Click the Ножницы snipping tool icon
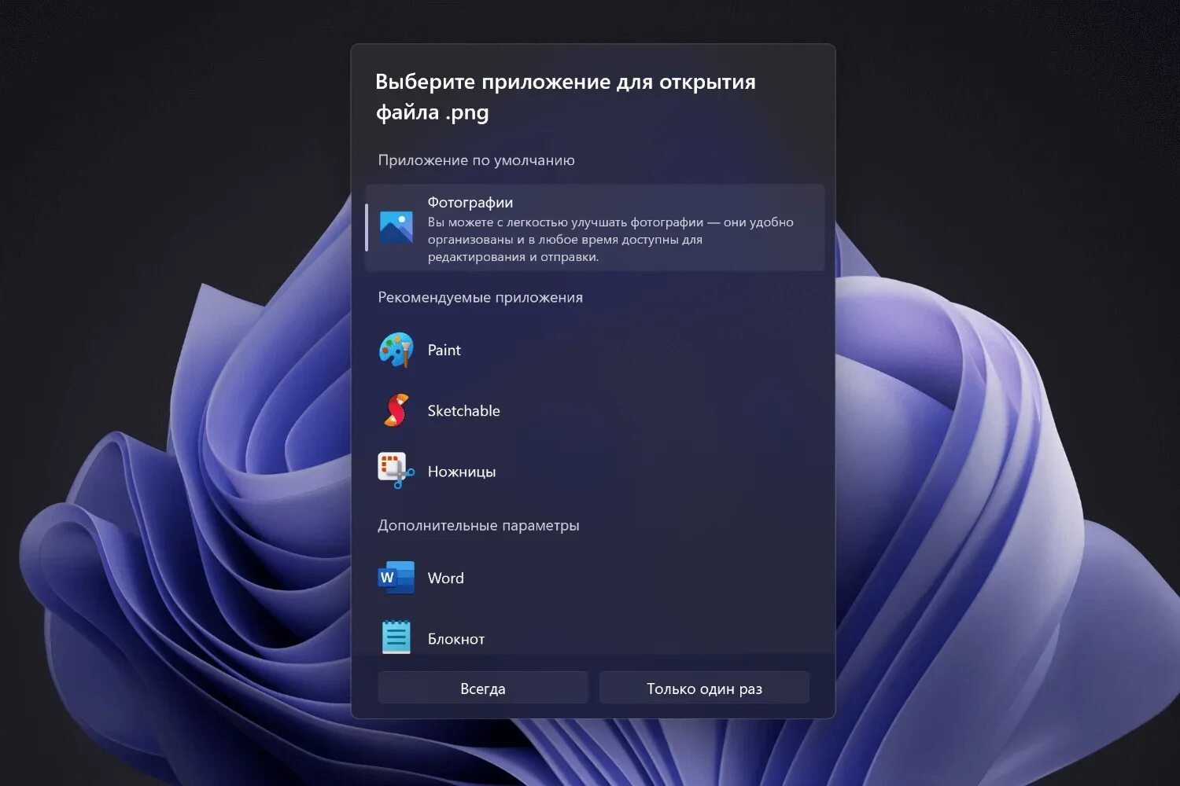1180x786 pixels. 396,471
